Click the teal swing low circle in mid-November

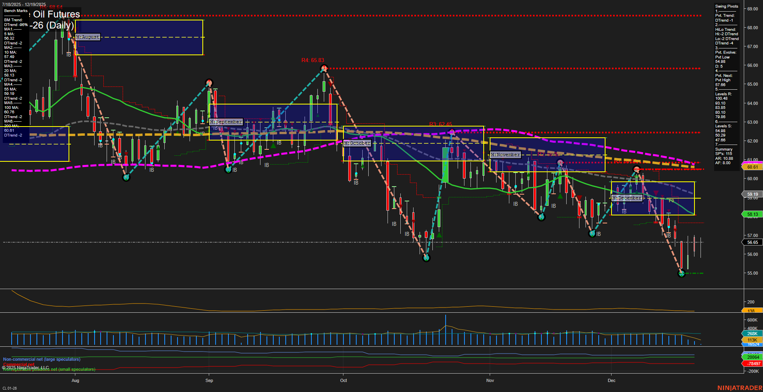(x=541, y=217)
